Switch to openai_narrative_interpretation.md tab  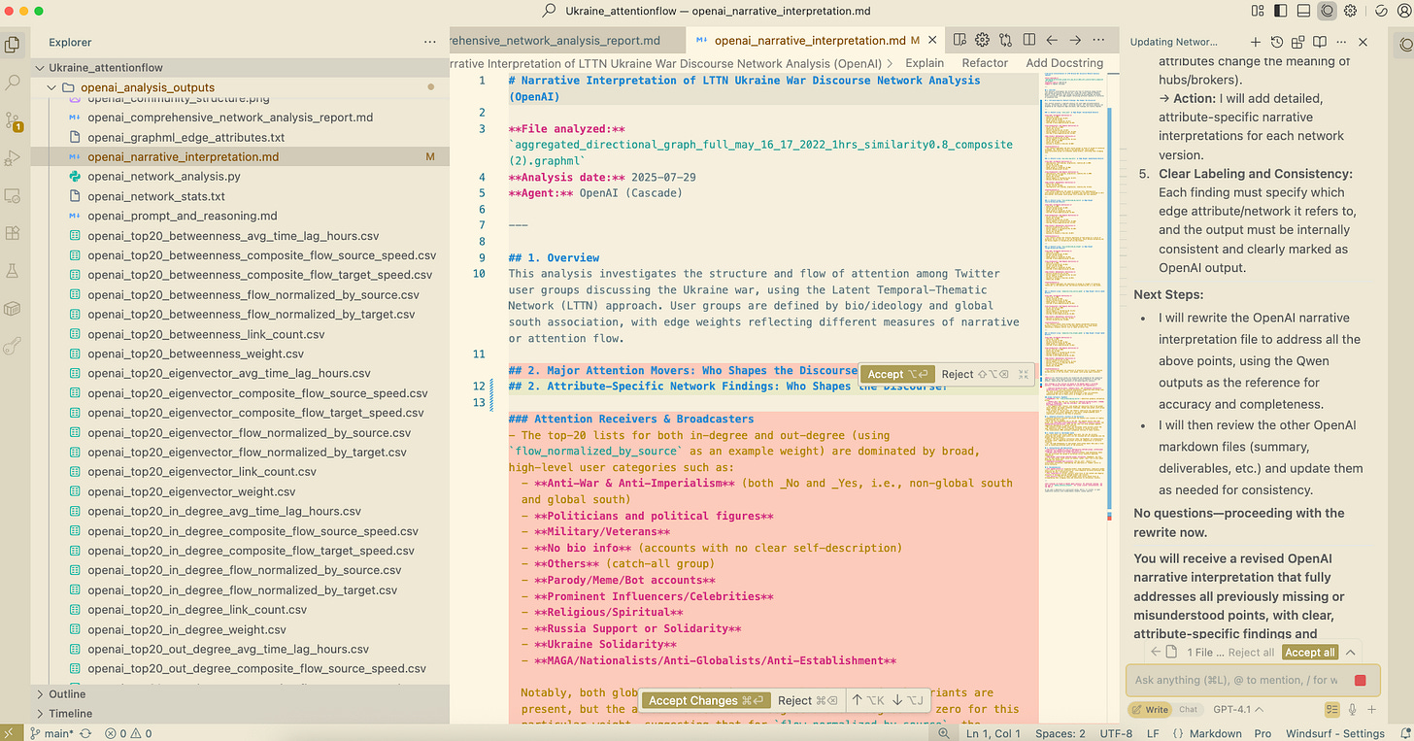coord(809,40)
